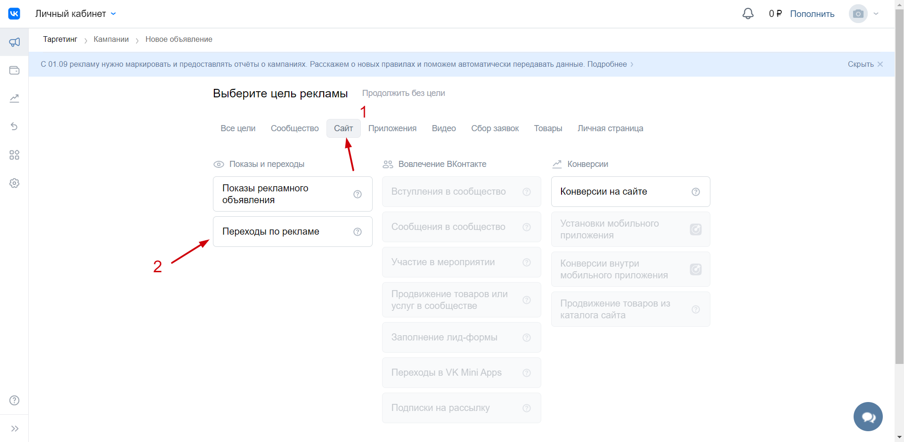Click Вступления в сообщество goal card

(461, 192)
